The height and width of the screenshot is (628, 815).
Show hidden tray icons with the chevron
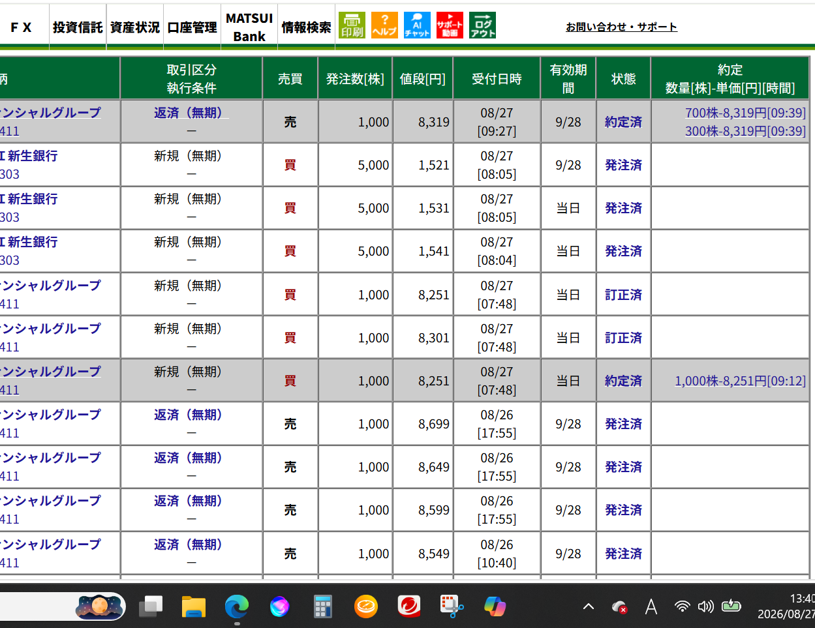(x=589, y=606)
